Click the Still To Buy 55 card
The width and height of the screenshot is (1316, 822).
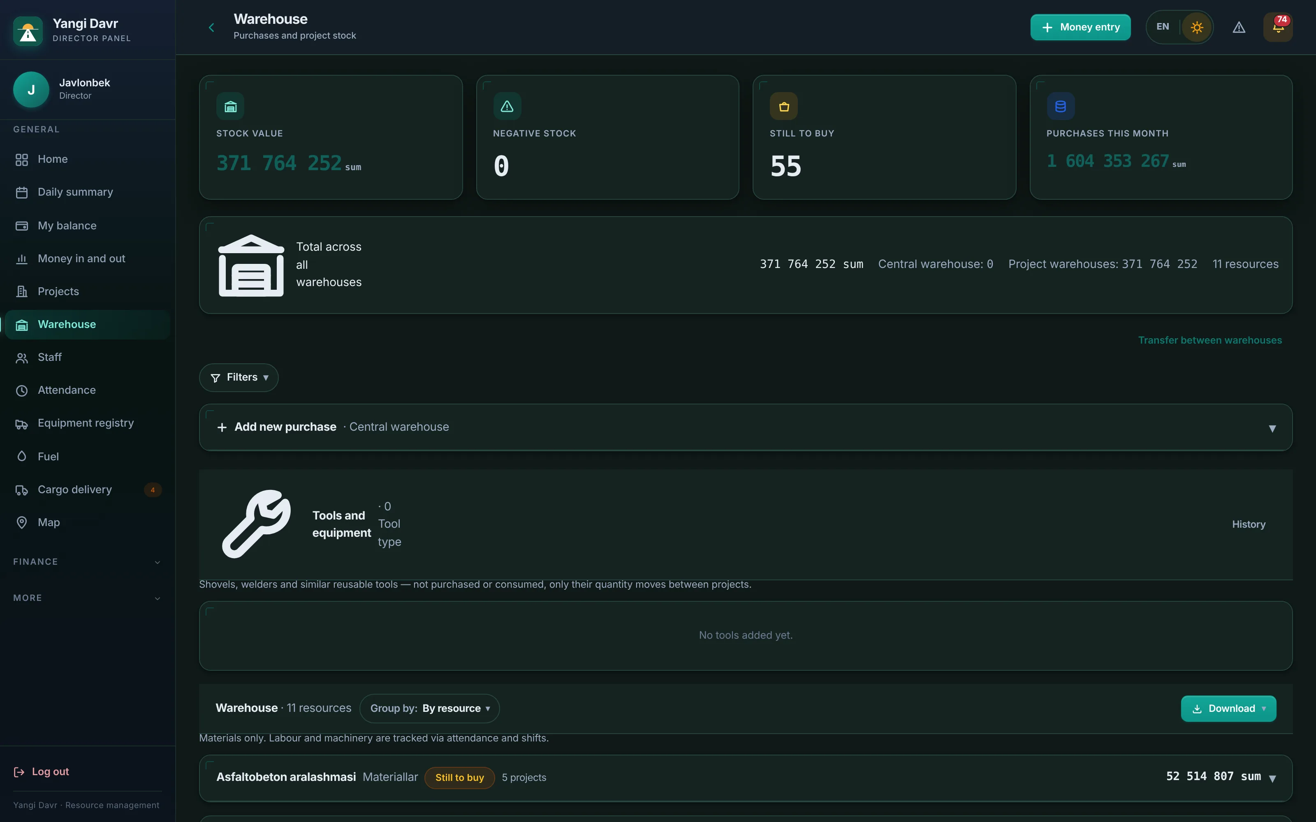click(x=884, y=137)
